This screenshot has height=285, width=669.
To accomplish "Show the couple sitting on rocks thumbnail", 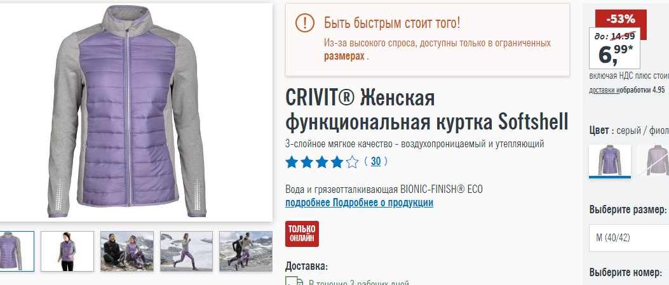I will (127, 251).
